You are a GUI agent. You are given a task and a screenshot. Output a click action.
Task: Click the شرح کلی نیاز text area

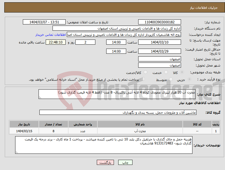tap(117, 94)
